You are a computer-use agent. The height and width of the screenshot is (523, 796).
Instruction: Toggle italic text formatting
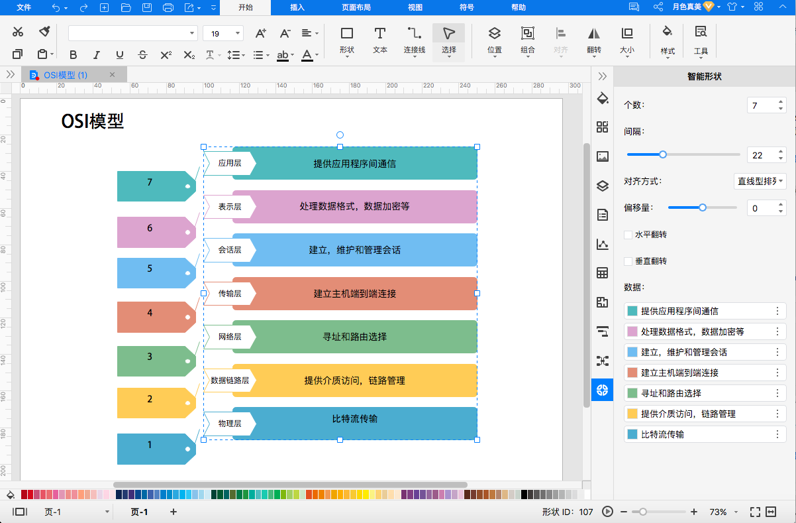click(96, 55)
